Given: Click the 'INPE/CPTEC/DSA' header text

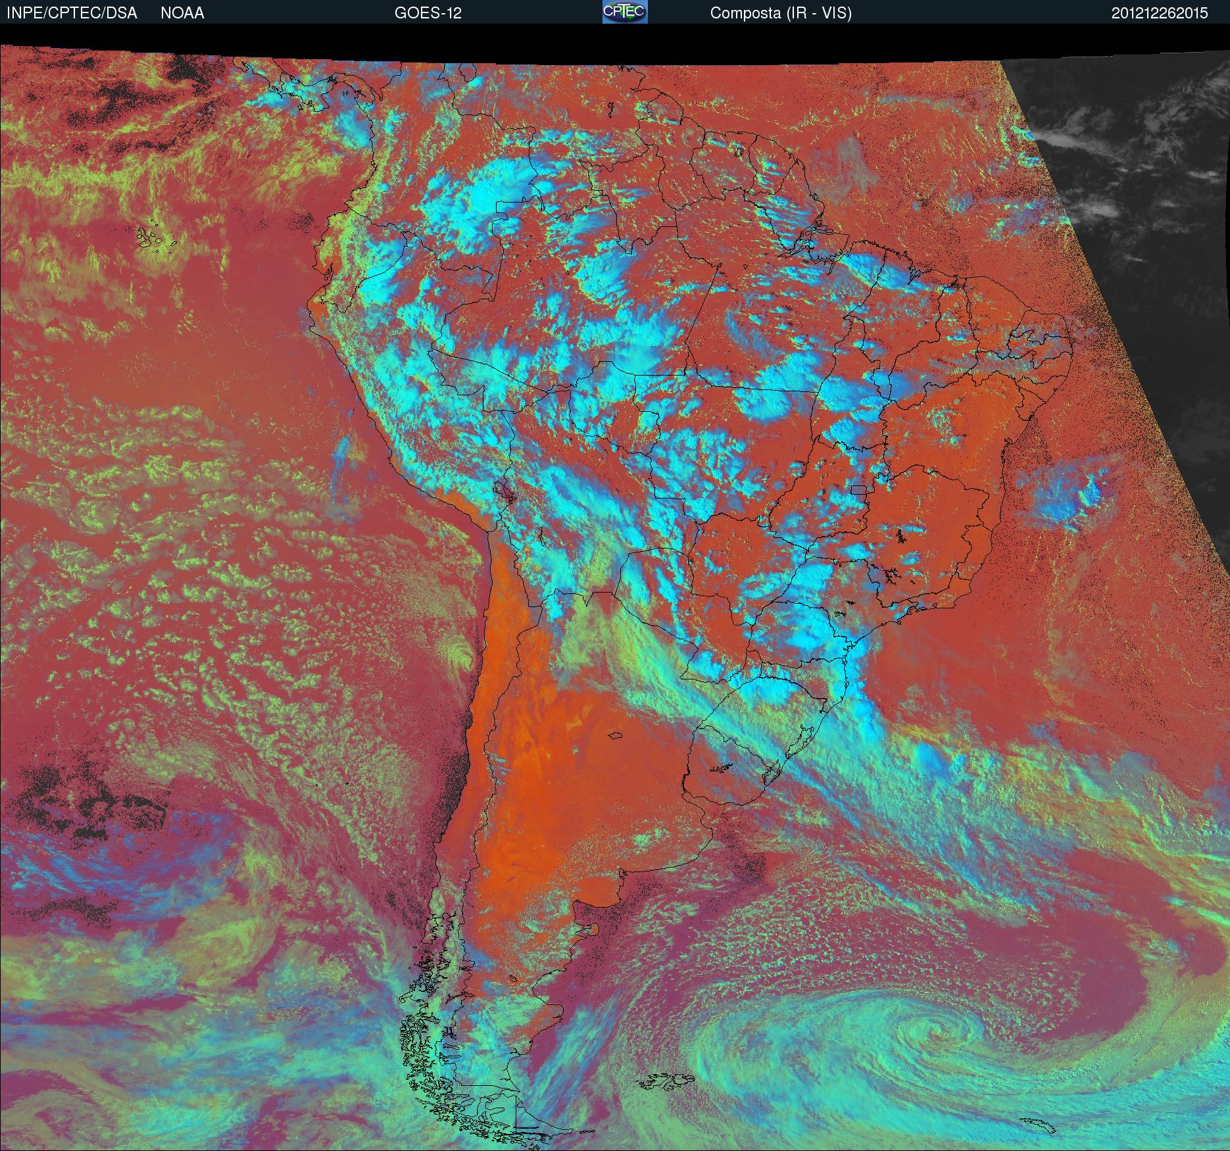Looking at the screenshot, I should [72, 13].
